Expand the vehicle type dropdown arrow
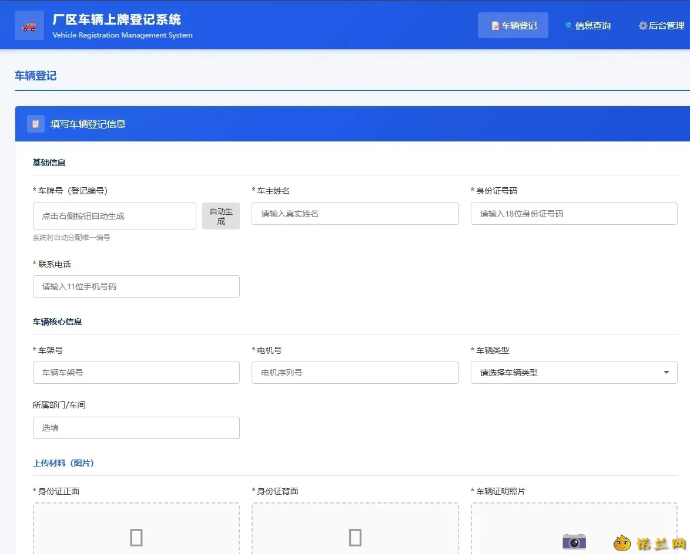 click(666, 373)
